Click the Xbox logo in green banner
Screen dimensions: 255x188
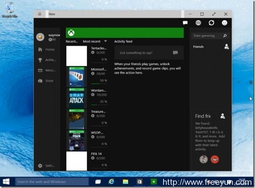(x=71, y=33)
